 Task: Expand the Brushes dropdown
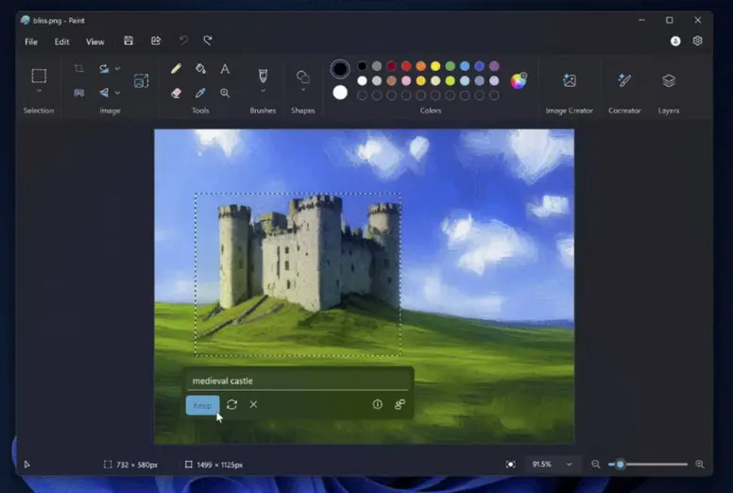[263, 92]
